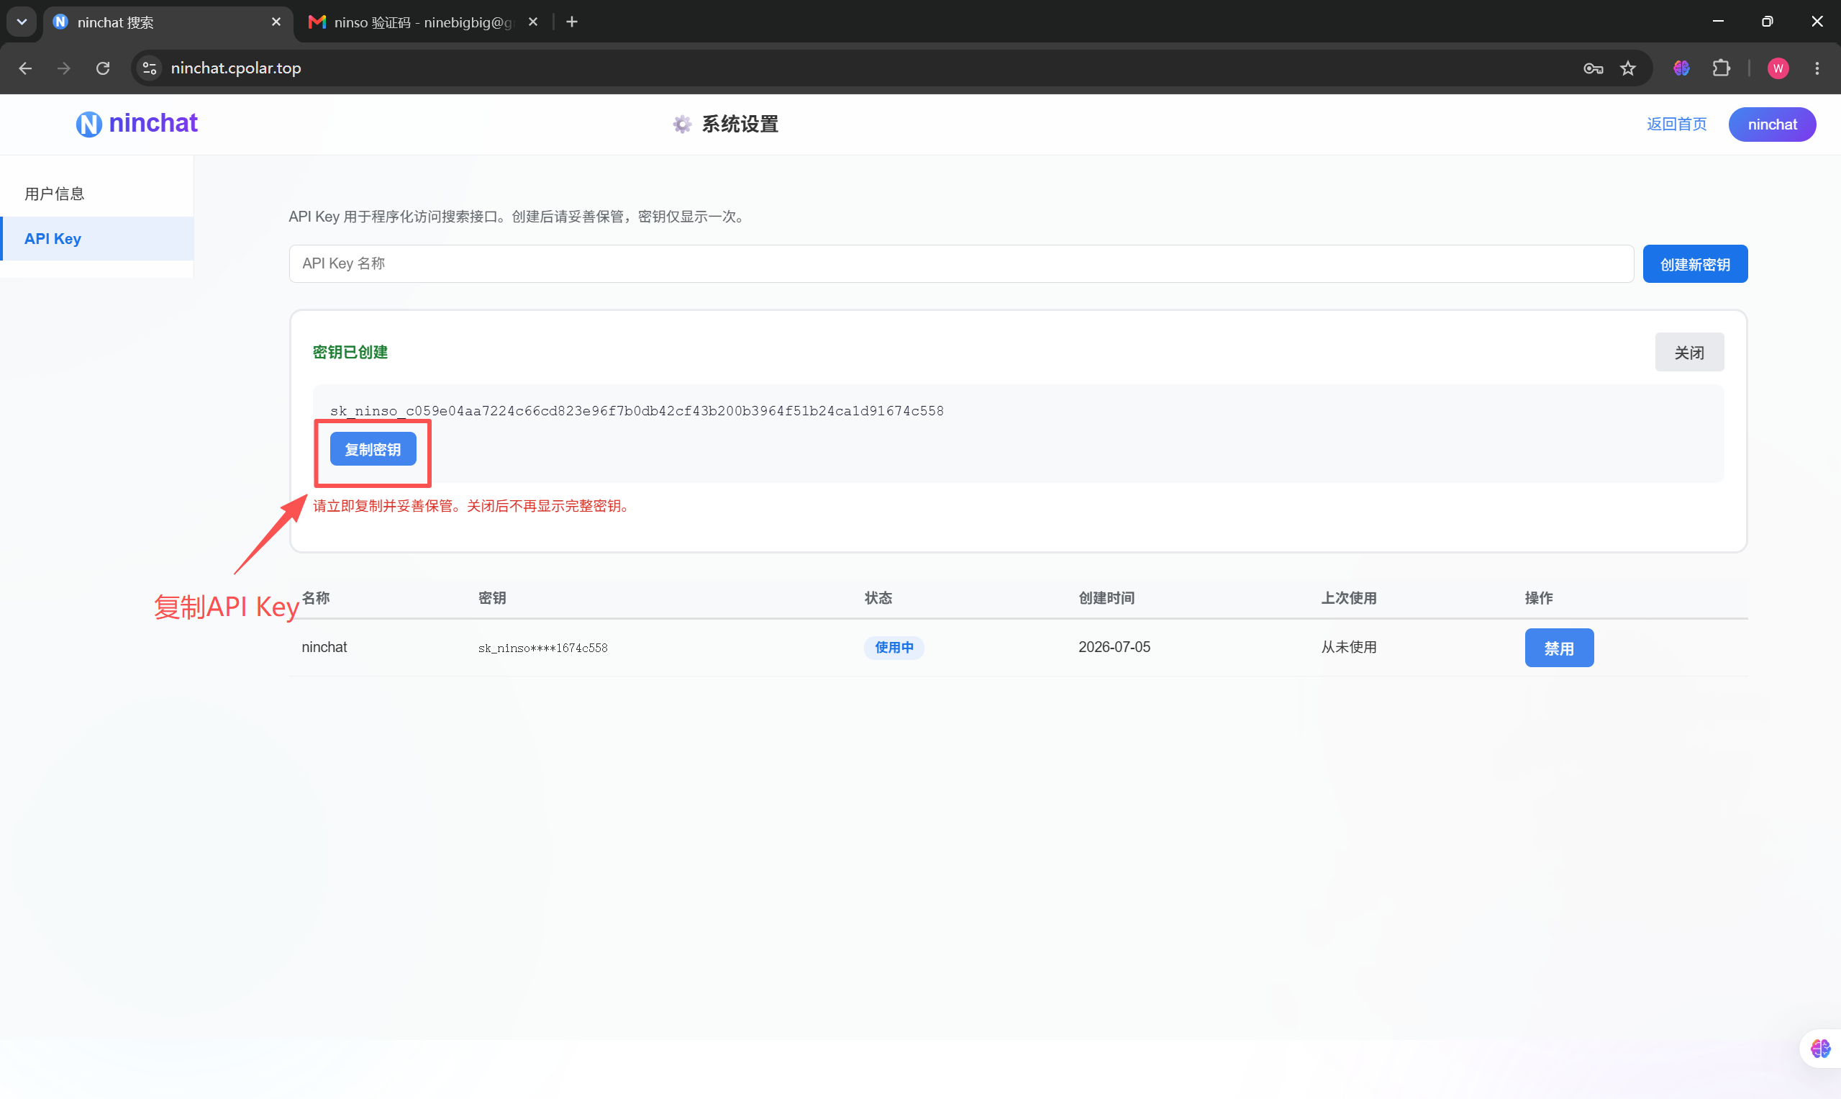This screenshot has width=1841, height=1099.
Task: Open a new browser tab
Action: tap(571, 22)
